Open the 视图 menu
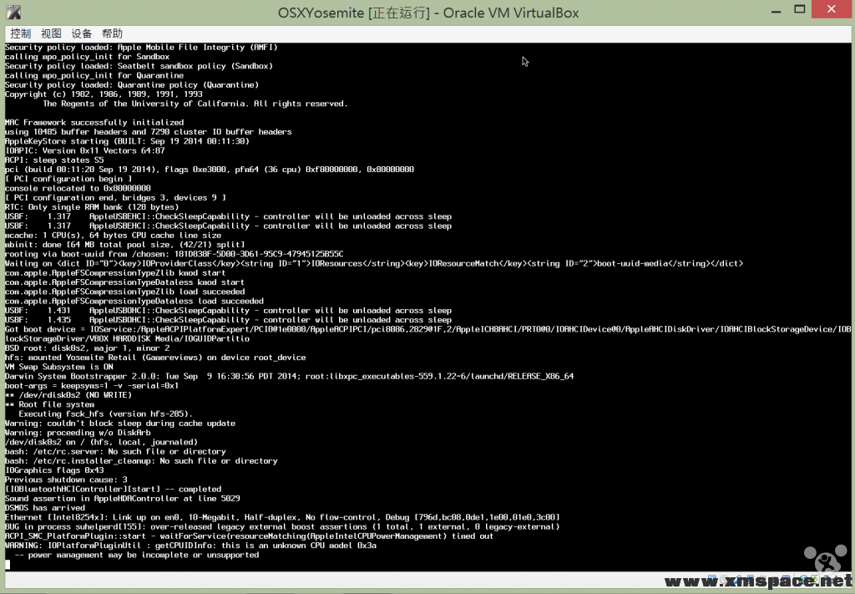855x594 pixels. coord(51,33)
